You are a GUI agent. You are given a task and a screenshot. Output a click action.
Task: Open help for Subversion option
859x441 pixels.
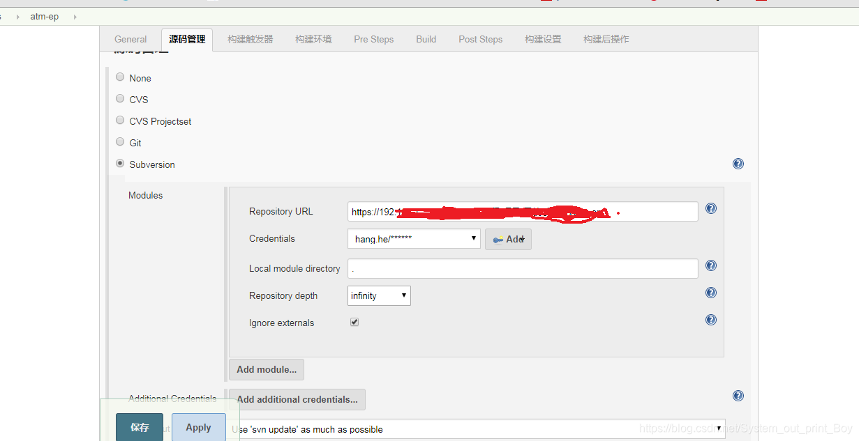(x=738, y=164)
